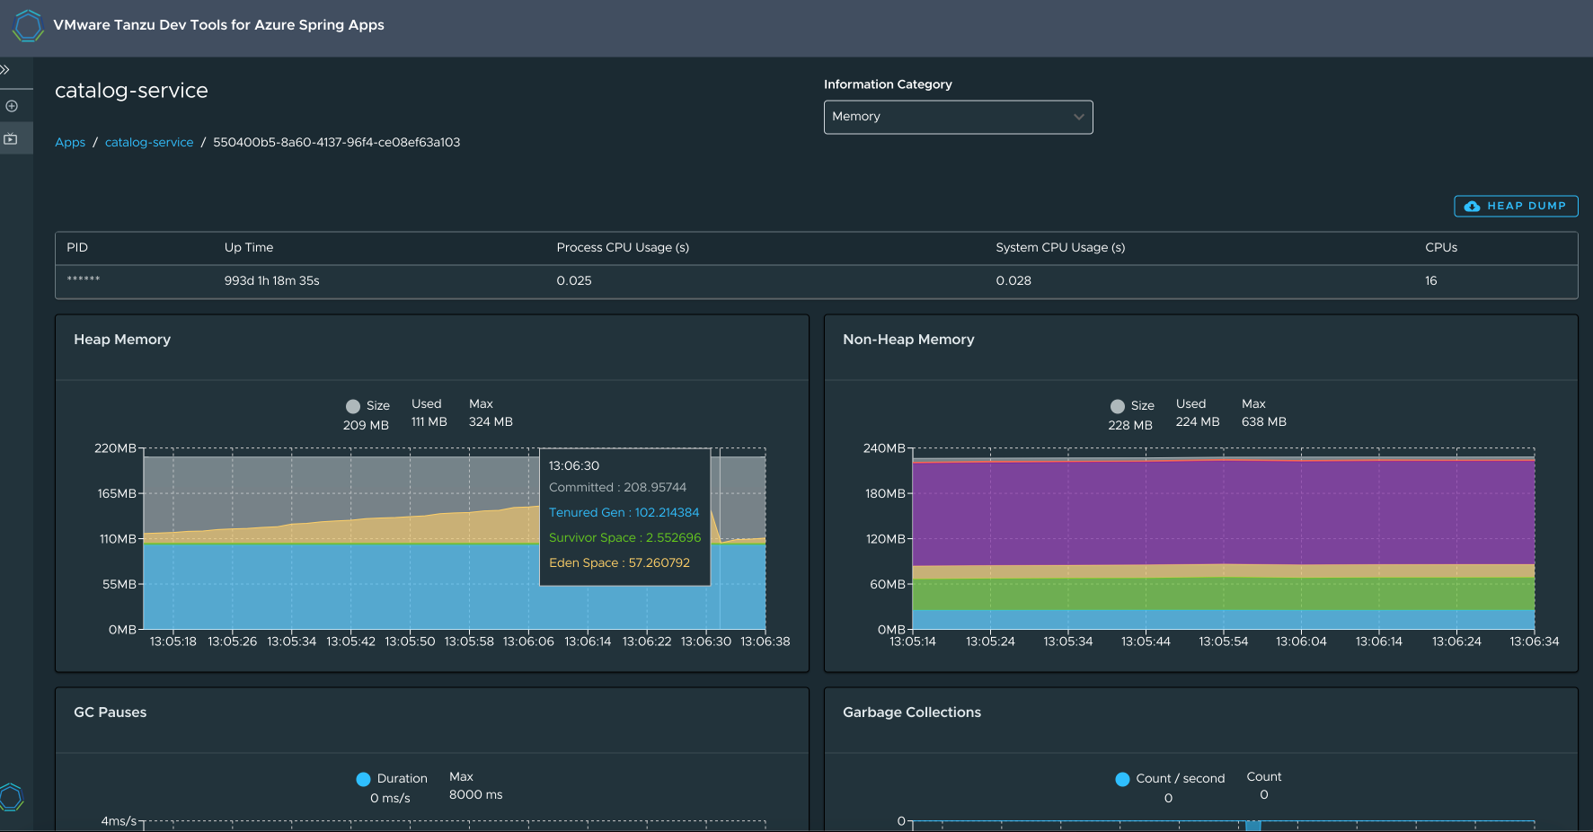Click the Up Time value 993d 1h 18m 35s
1593x832 pixels.
[272, 280]
